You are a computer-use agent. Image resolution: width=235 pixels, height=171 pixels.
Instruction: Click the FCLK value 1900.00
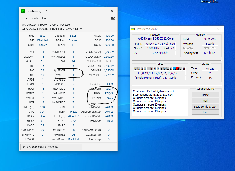pos(109,40)
